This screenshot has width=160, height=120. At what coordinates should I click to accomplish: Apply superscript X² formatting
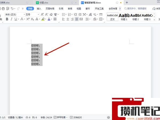(28, 19)
